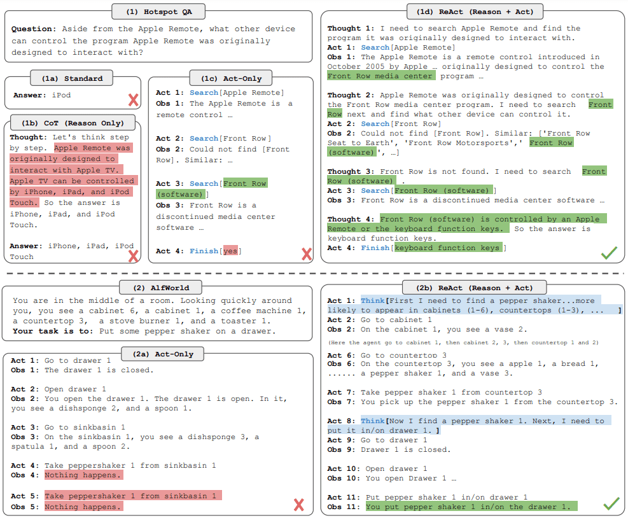This screenshot has height=518, width=628.
Task: Click bold "Your task is to:" in AlfWorld
Action: tap(52, 331)
